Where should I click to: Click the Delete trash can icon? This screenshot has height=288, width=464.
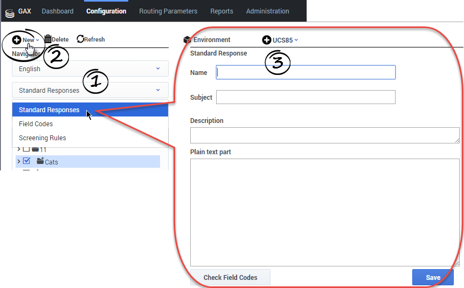point(48,39)
